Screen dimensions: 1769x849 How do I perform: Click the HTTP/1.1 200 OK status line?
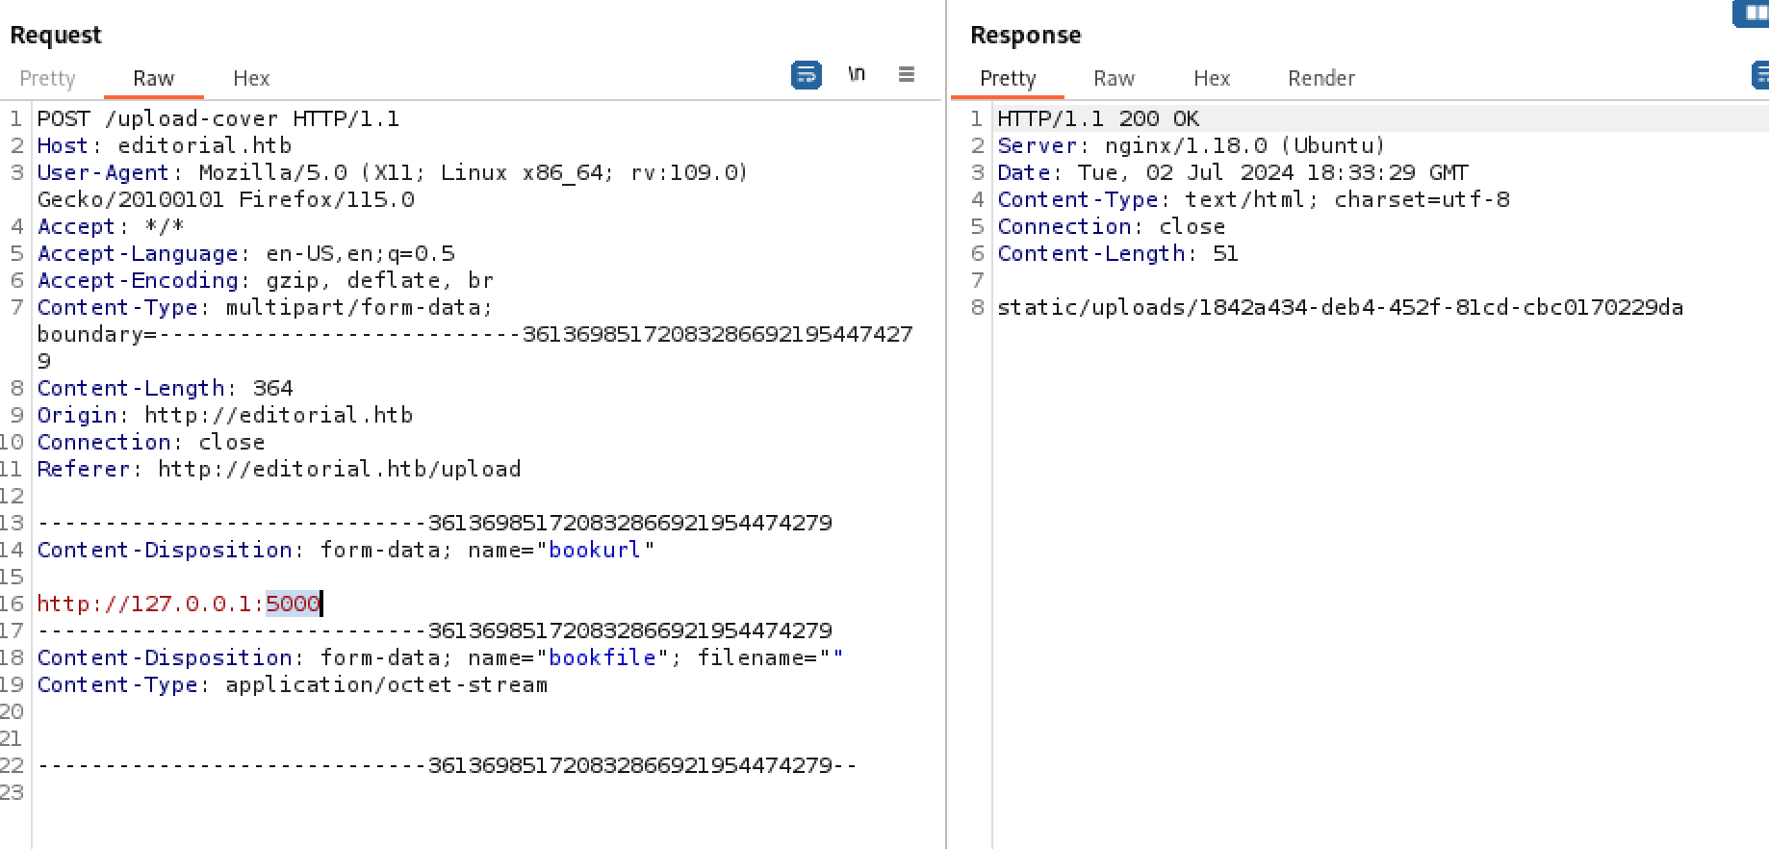(x=1098, y=118)
